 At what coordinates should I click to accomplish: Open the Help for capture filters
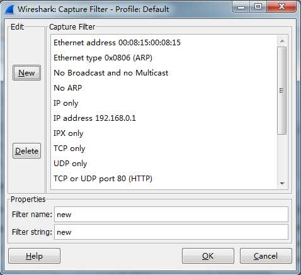pos(34,256)
